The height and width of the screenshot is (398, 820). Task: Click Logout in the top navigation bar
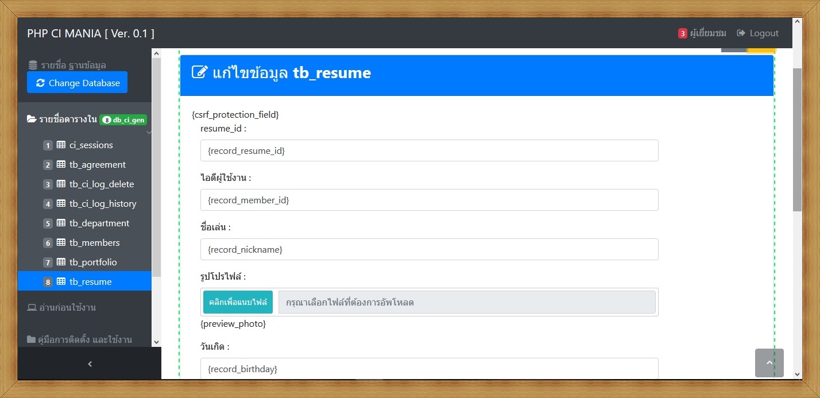(x=764, y=33)
